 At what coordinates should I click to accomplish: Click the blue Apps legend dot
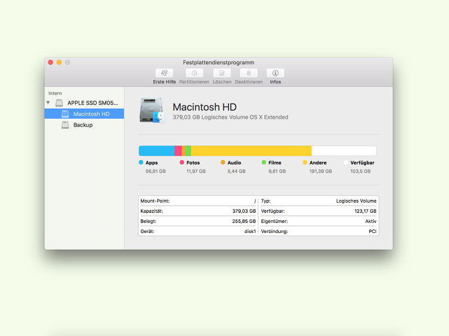coord(141,162)
